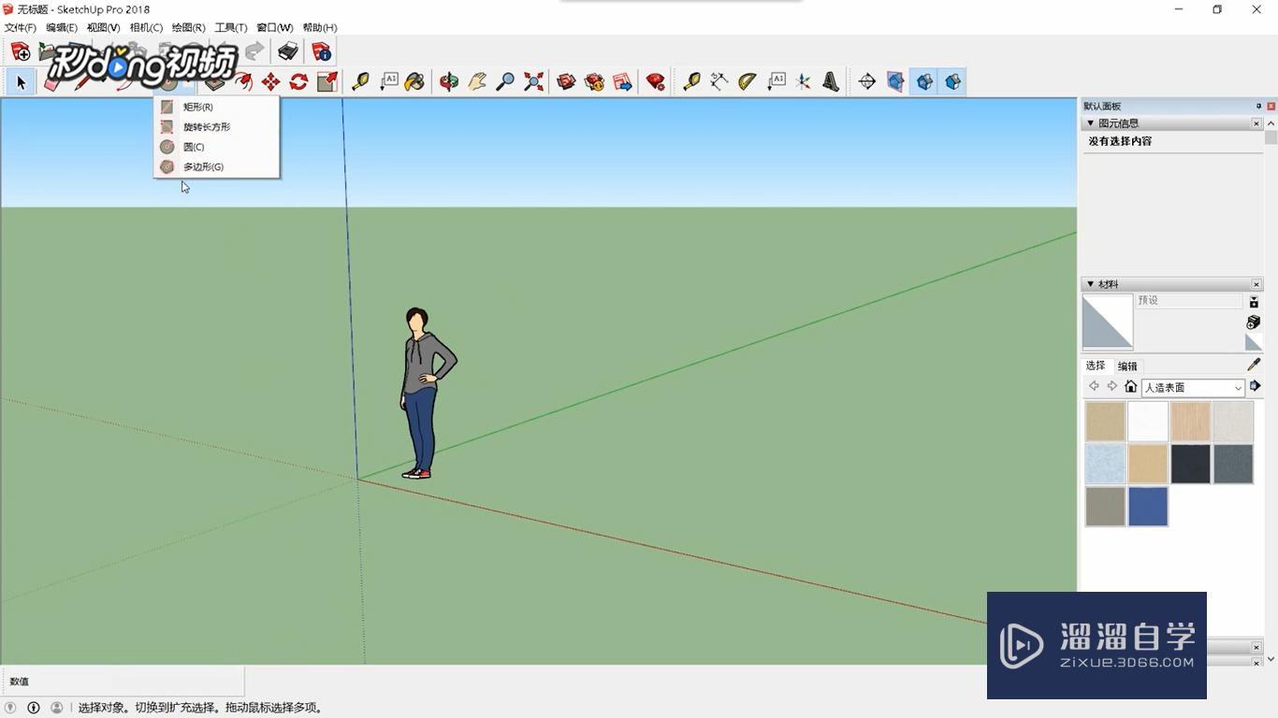Image resolution: width=1278 pixels, height=718 pixels.
Task: Click the Sample Paint eyedropper
Action: [x=1254, y=365]
